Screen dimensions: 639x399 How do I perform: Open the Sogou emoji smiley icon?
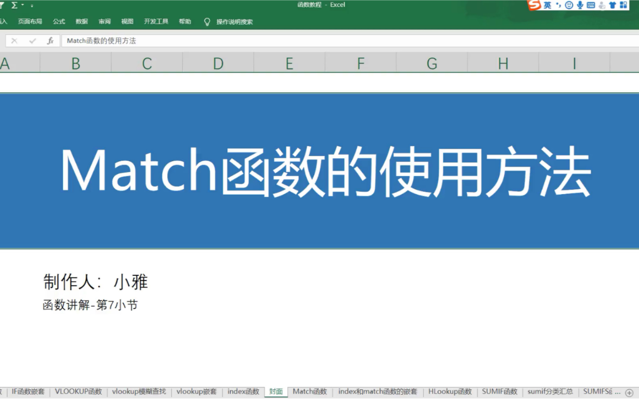tap(569, 5)
